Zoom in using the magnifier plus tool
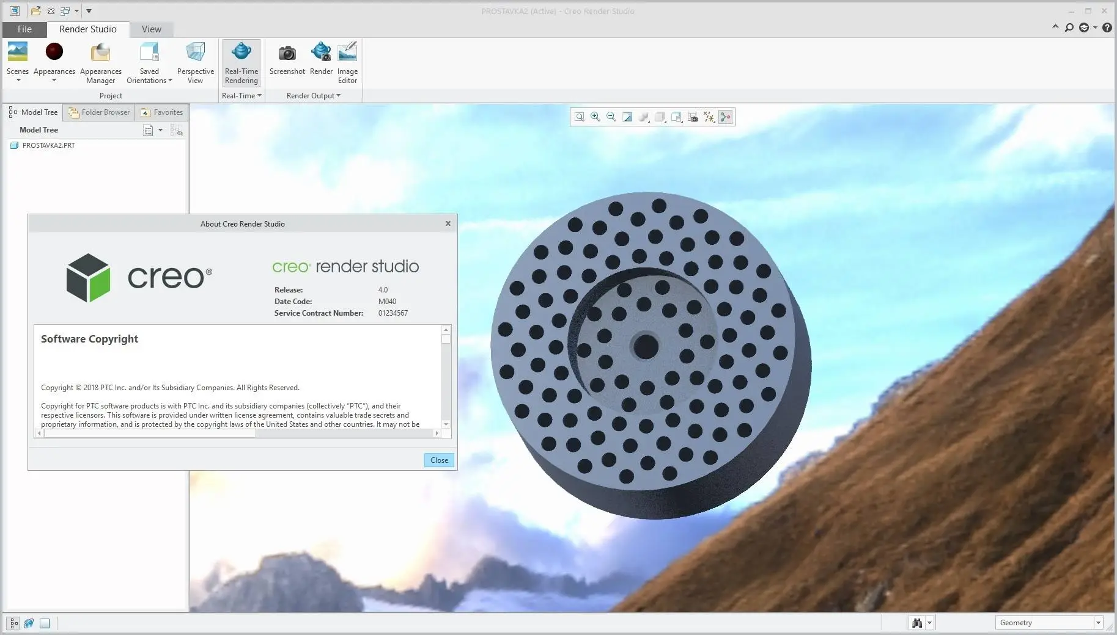This screenshot has width=1117, height=635. tap(595, 117)
